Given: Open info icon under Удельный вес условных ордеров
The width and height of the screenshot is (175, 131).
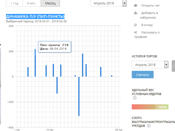Looking at the screenshot, I should pyautogui.click(x=135, y=98).
